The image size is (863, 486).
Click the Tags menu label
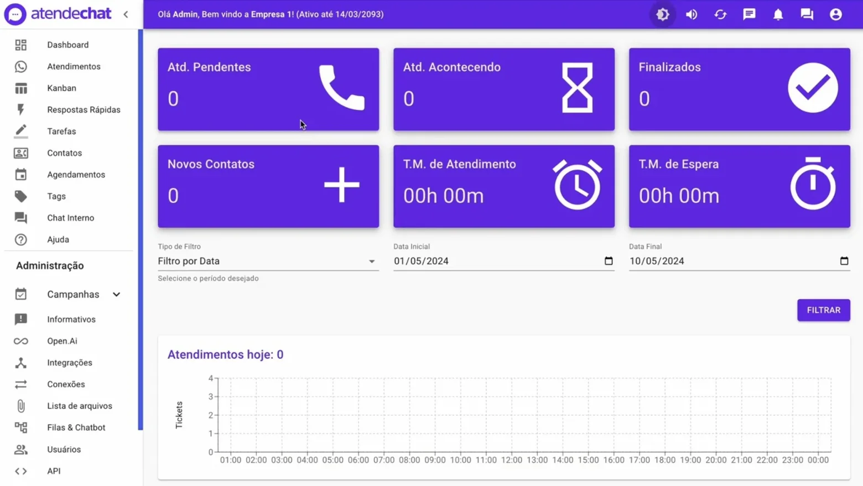(56, 196)
